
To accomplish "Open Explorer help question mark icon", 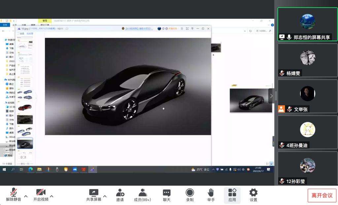I will tap(272, 25).
